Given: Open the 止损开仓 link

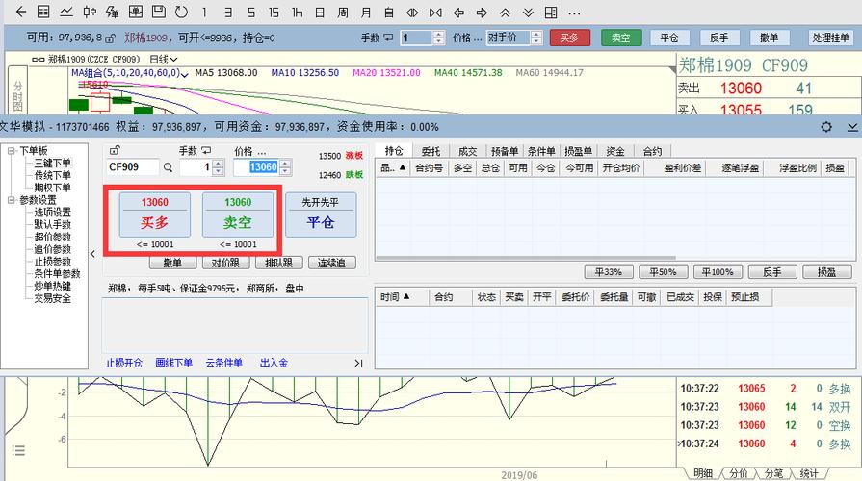Looking at the screenshot, I should pyautogui.click(x=123, y=363).
